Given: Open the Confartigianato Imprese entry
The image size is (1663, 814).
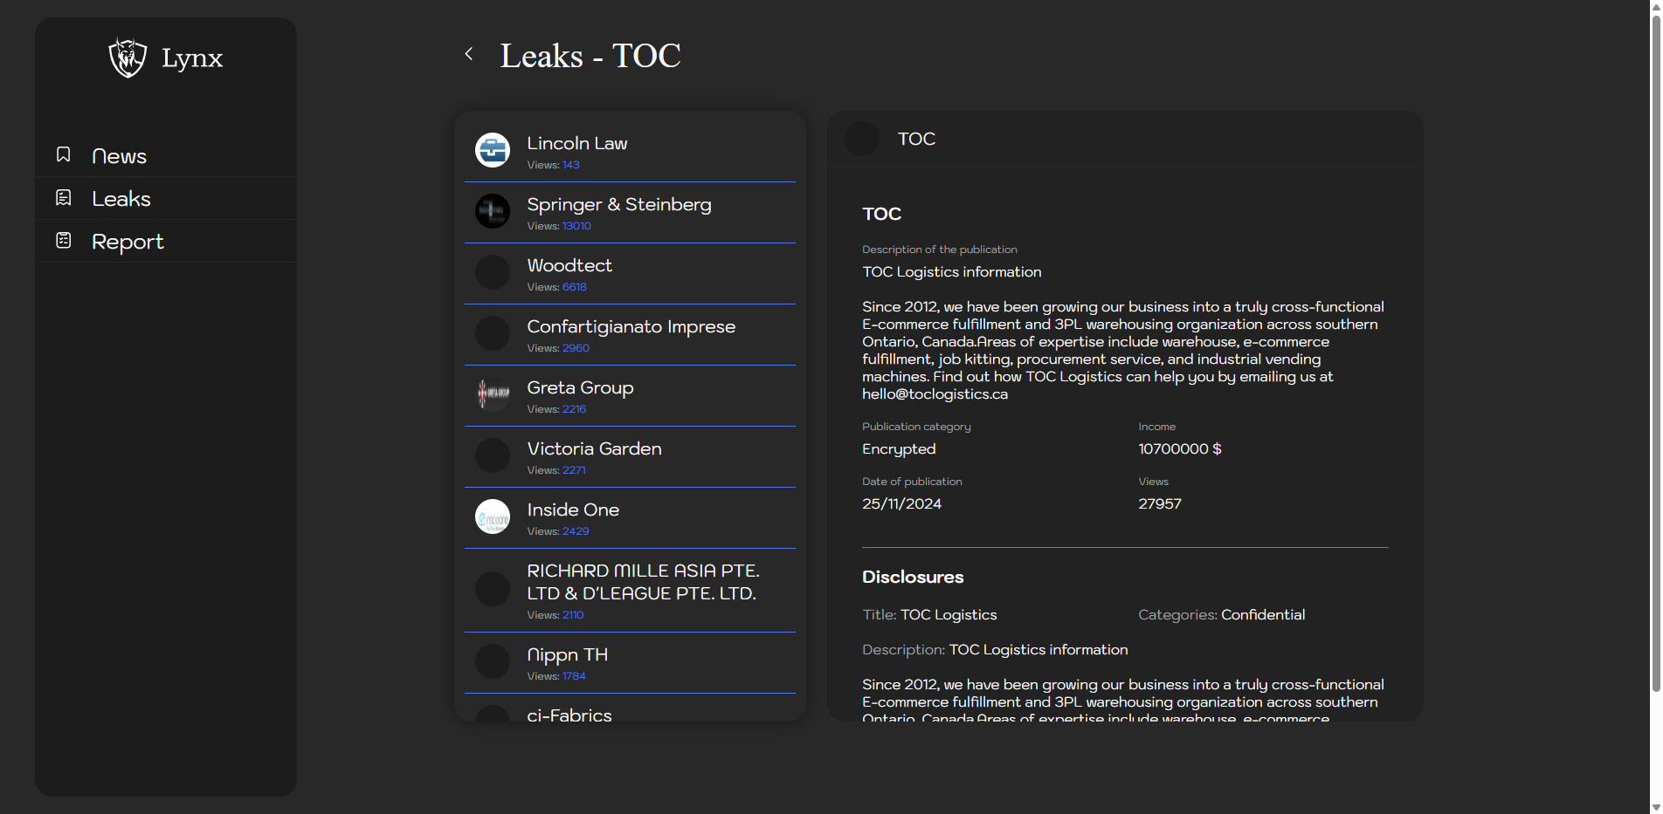Looking at the screenshot, I should pyautogui.click(x=631, y=326).
